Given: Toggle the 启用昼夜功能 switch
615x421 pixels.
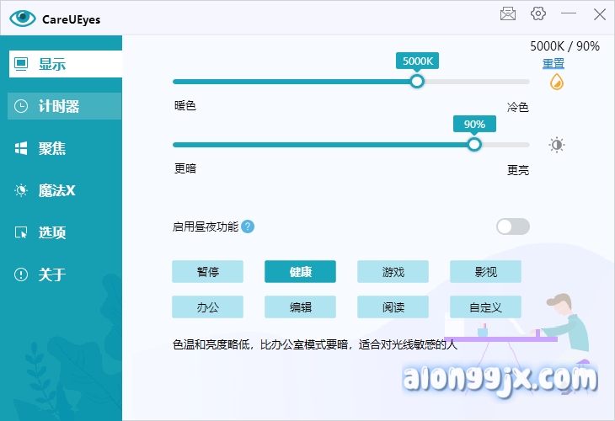Looking at the screenshot, I should pos(513,226).
